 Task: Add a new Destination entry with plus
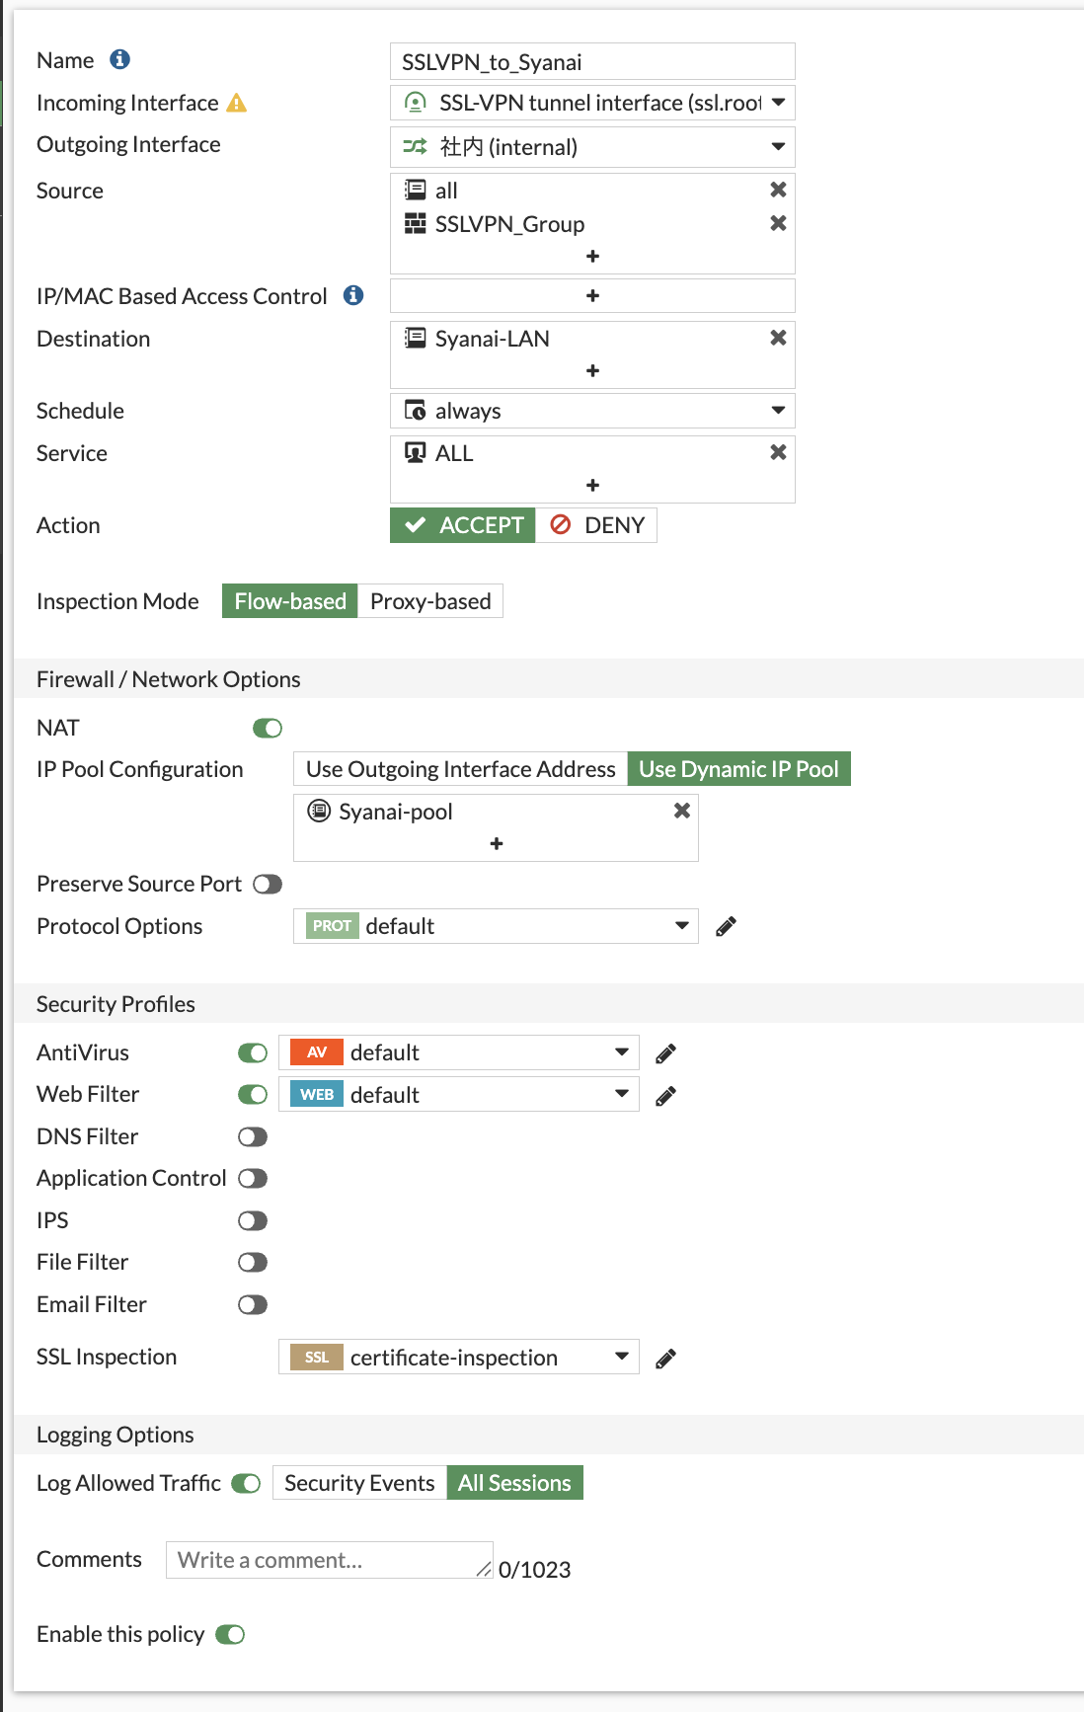pyautogui.click(x=592, y=371)
